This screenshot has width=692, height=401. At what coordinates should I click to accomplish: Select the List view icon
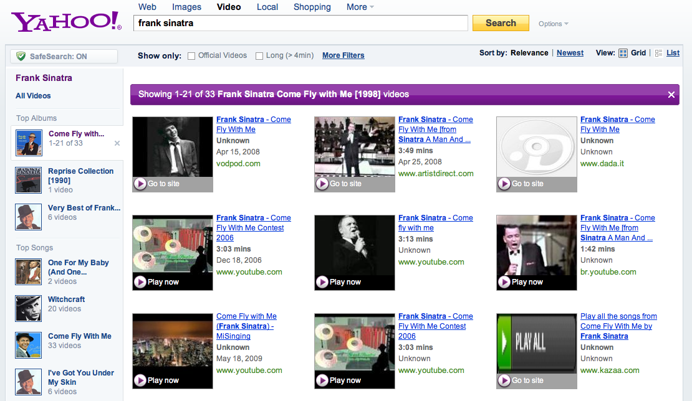pos(658,54)
